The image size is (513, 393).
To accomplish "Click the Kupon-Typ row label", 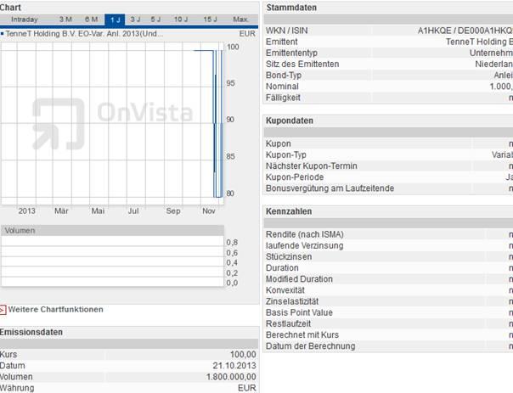I will point(286,154).
